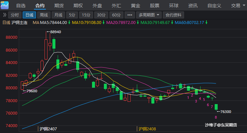Click the MA60:80702.17 value
247x133 pixels.
pyautogui.click(x=189, y=23)
